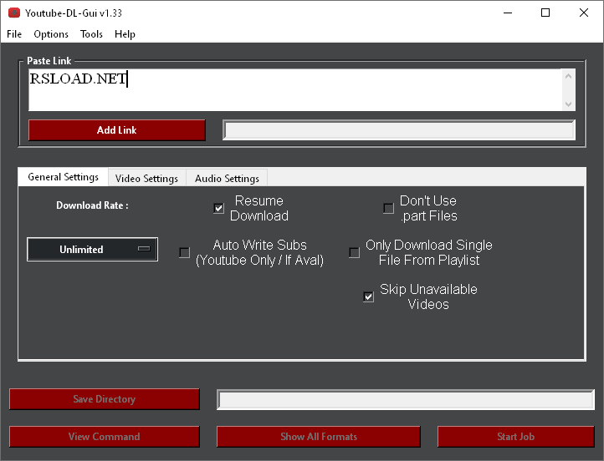Screen dimensions: 604x461
Task: Switch to the Video Settings tab
Action: coord(146,179)
